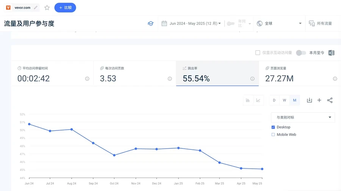Click the Oct 24 data point on chart
The image size is (341, 191).
[114, 155]
